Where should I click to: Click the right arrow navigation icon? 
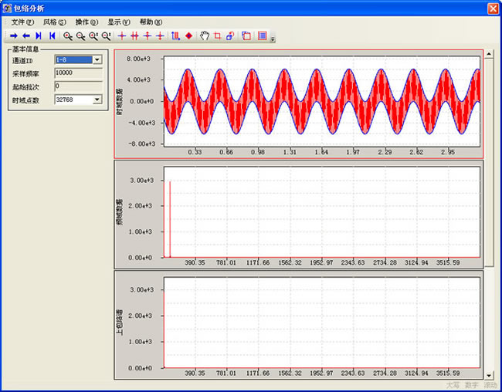[14, 35]
